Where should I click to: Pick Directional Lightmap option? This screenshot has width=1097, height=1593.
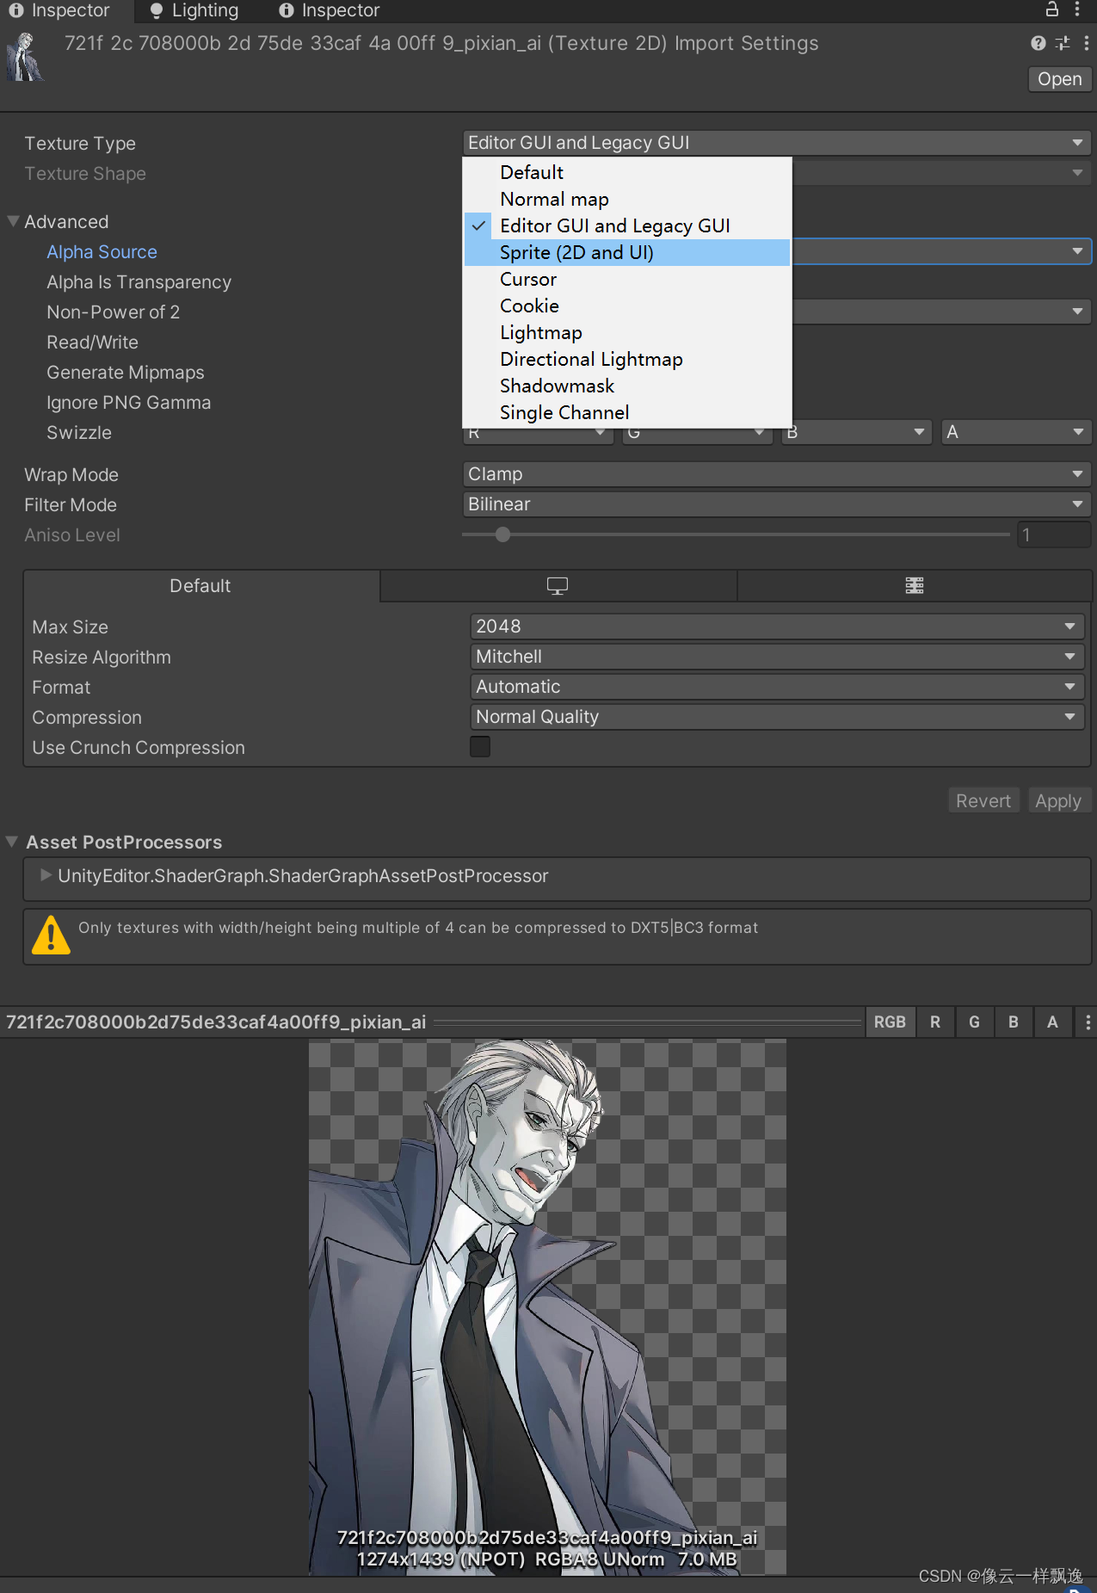pos(627,359)
